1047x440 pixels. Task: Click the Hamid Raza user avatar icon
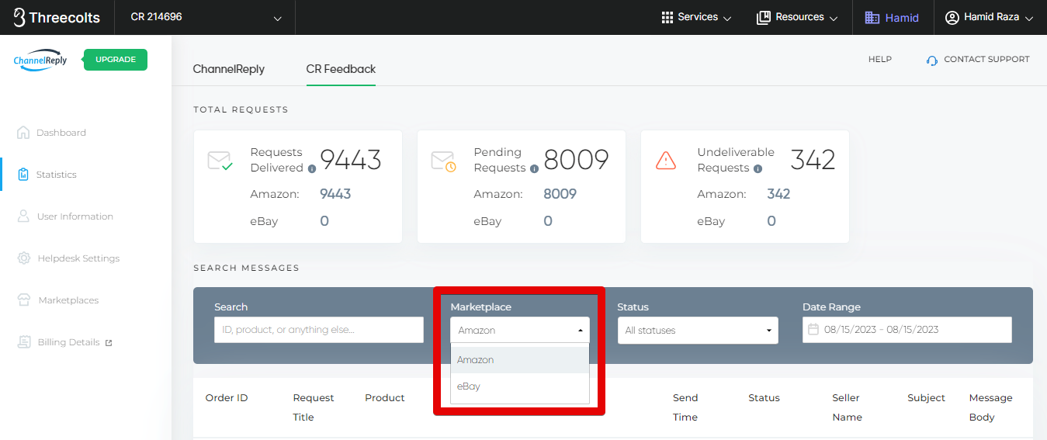952,17
